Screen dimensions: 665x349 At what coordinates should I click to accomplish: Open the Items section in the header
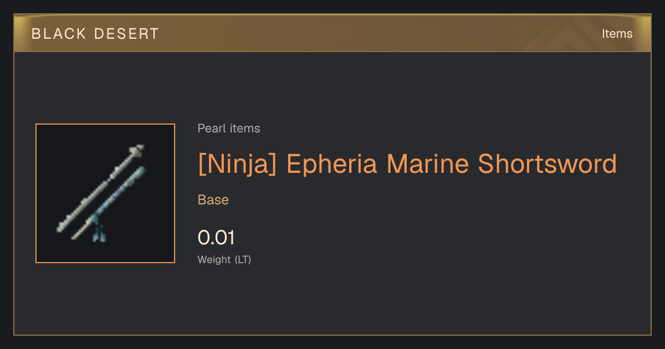click(617, 34)
